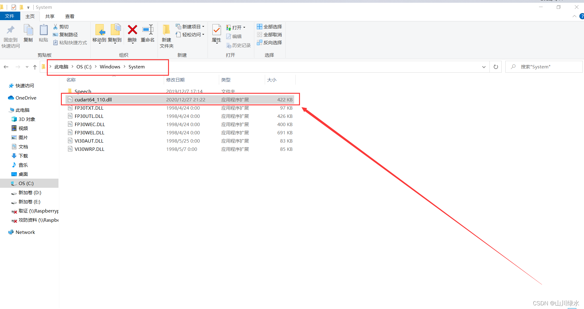Open Downloads (下载) in the sidebar
The image size is (584, 309).
coord(20,156)
